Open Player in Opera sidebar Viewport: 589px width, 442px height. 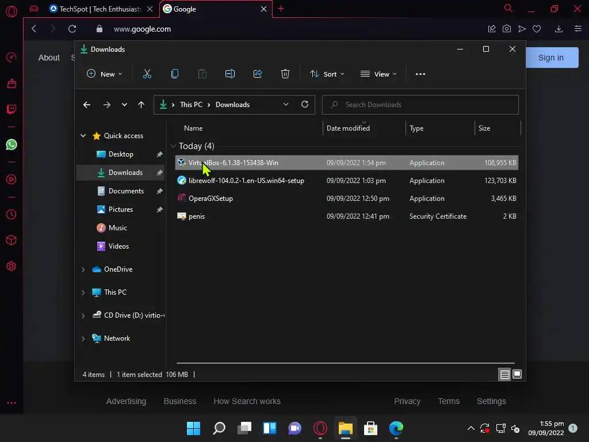pos(12,180)
